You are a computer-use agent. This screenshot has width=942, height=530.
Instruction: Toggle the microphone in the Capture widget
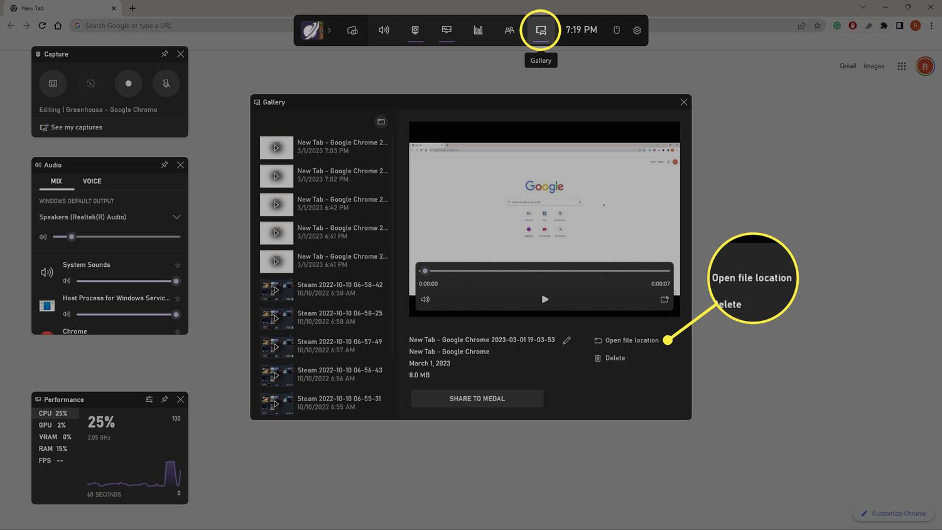click(x=166, y=84)
